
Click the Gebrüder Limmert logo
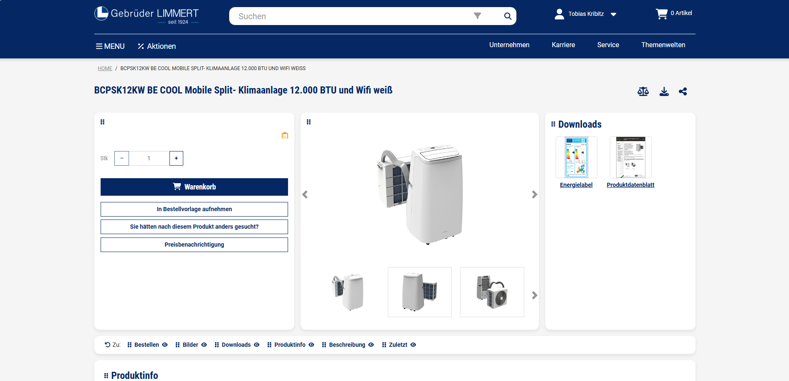(x=147, y=15)
